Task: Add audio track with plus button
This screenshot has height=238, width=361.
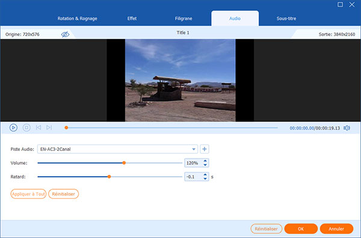Action: (x=205, y=149)
